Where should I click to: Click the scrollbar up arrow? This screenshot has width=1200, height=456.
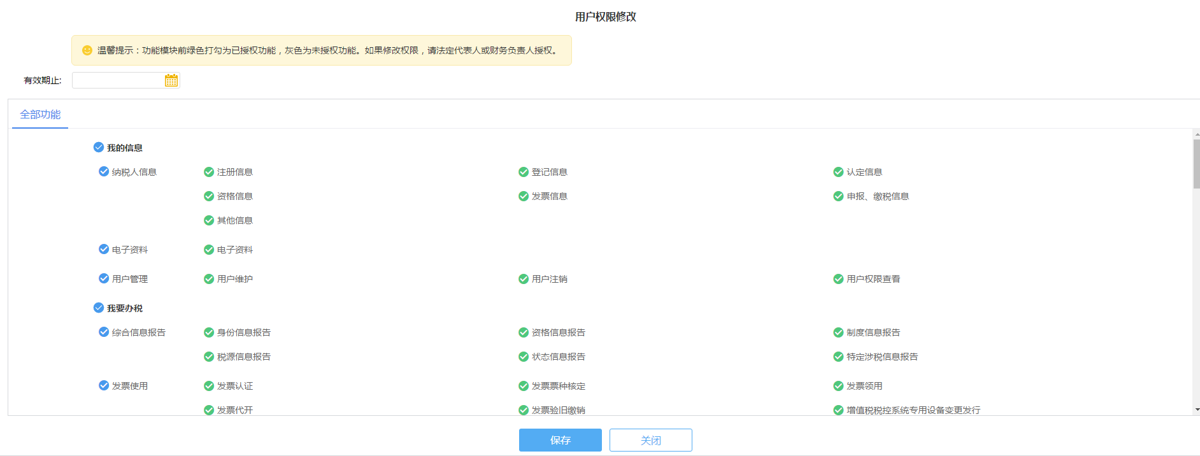click(x=1197, y=134)
